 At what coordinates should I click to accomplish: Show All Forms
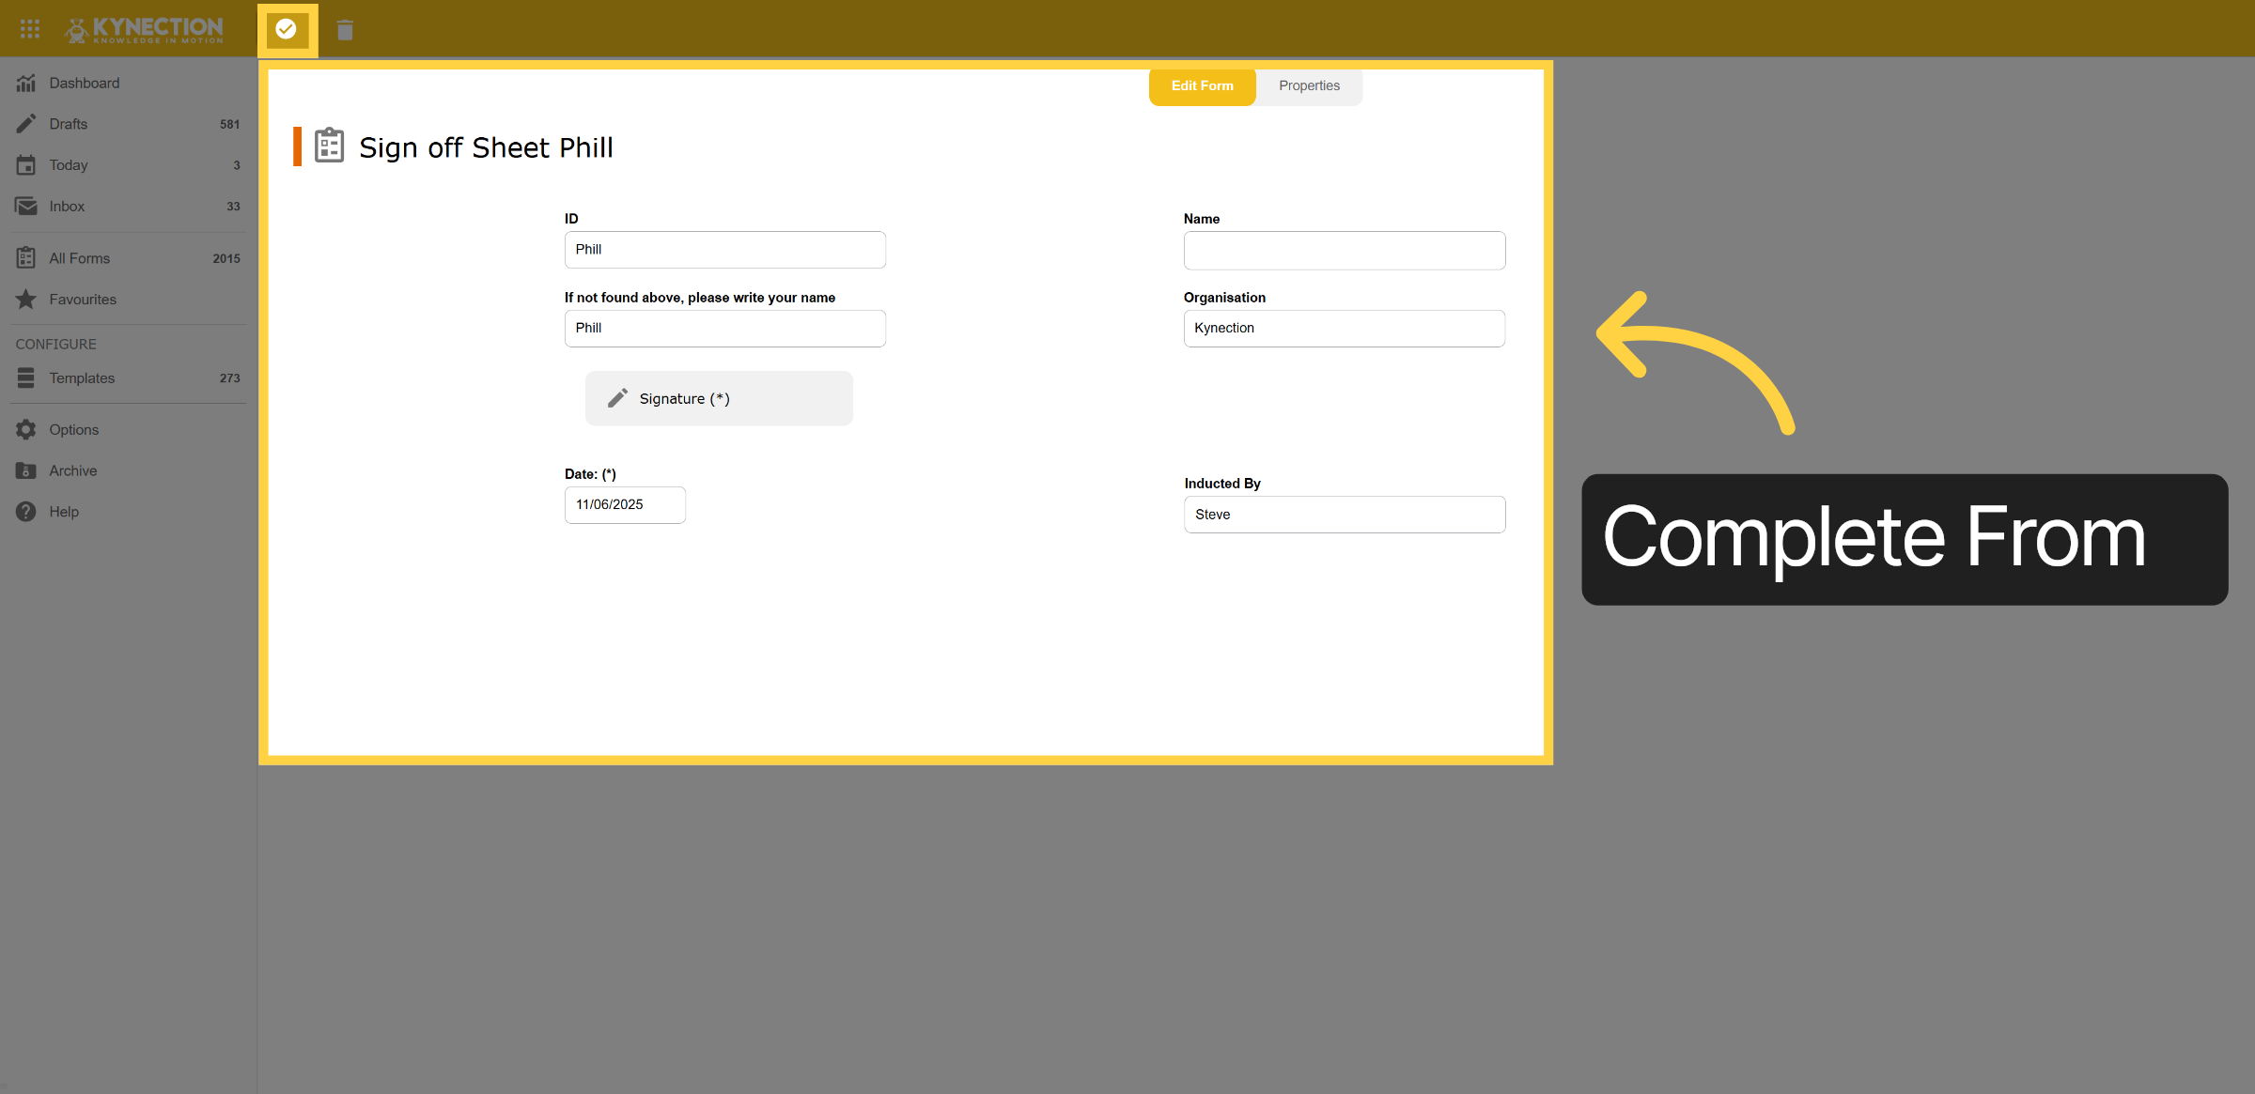[129, 258]
